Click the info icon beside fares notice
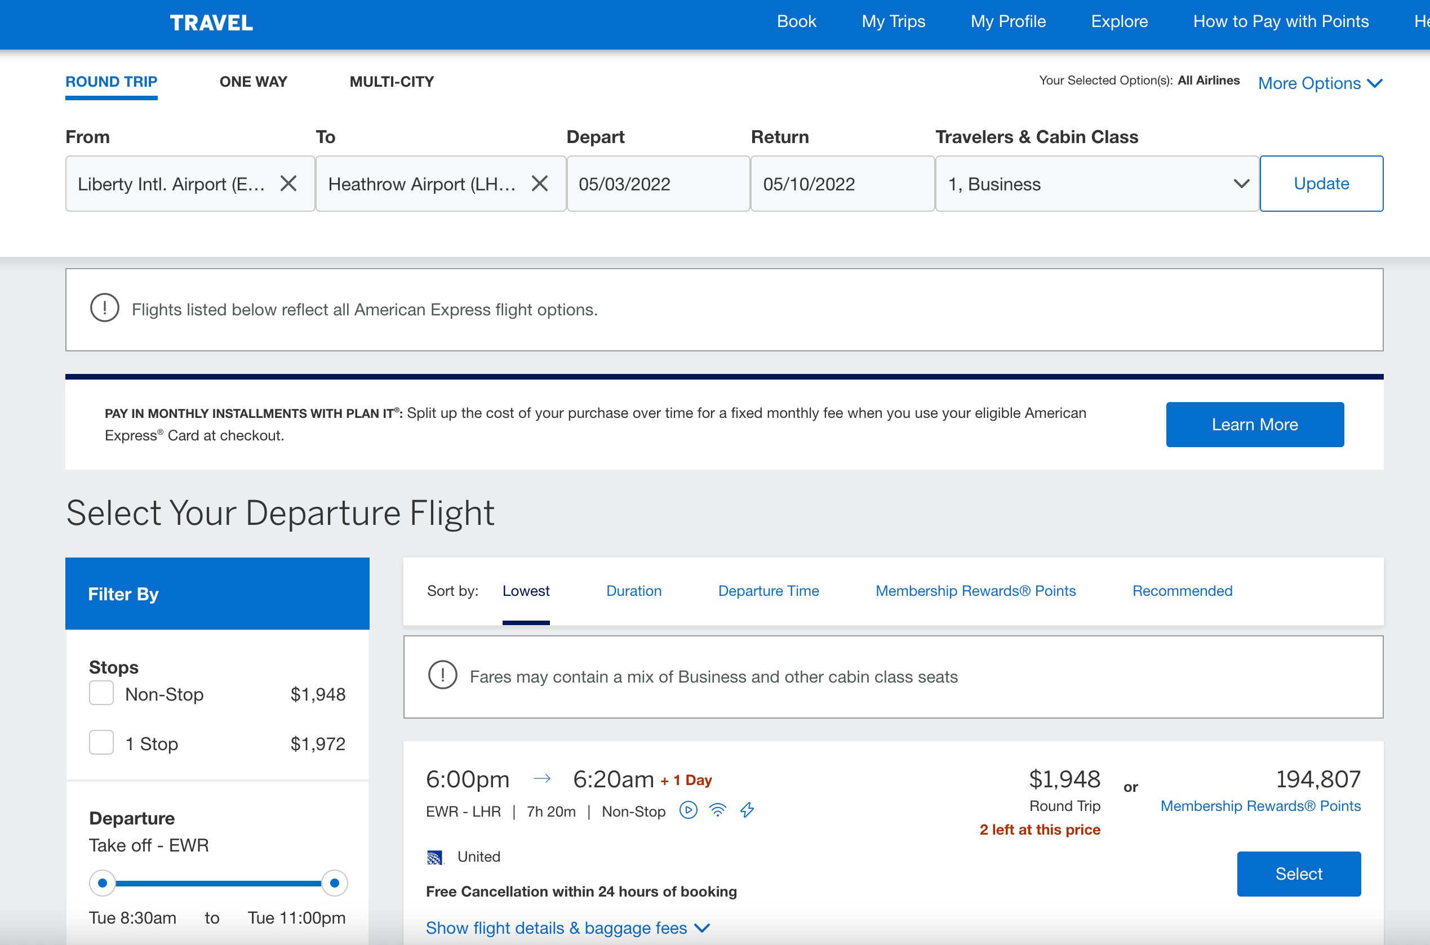 click(442, 675)
